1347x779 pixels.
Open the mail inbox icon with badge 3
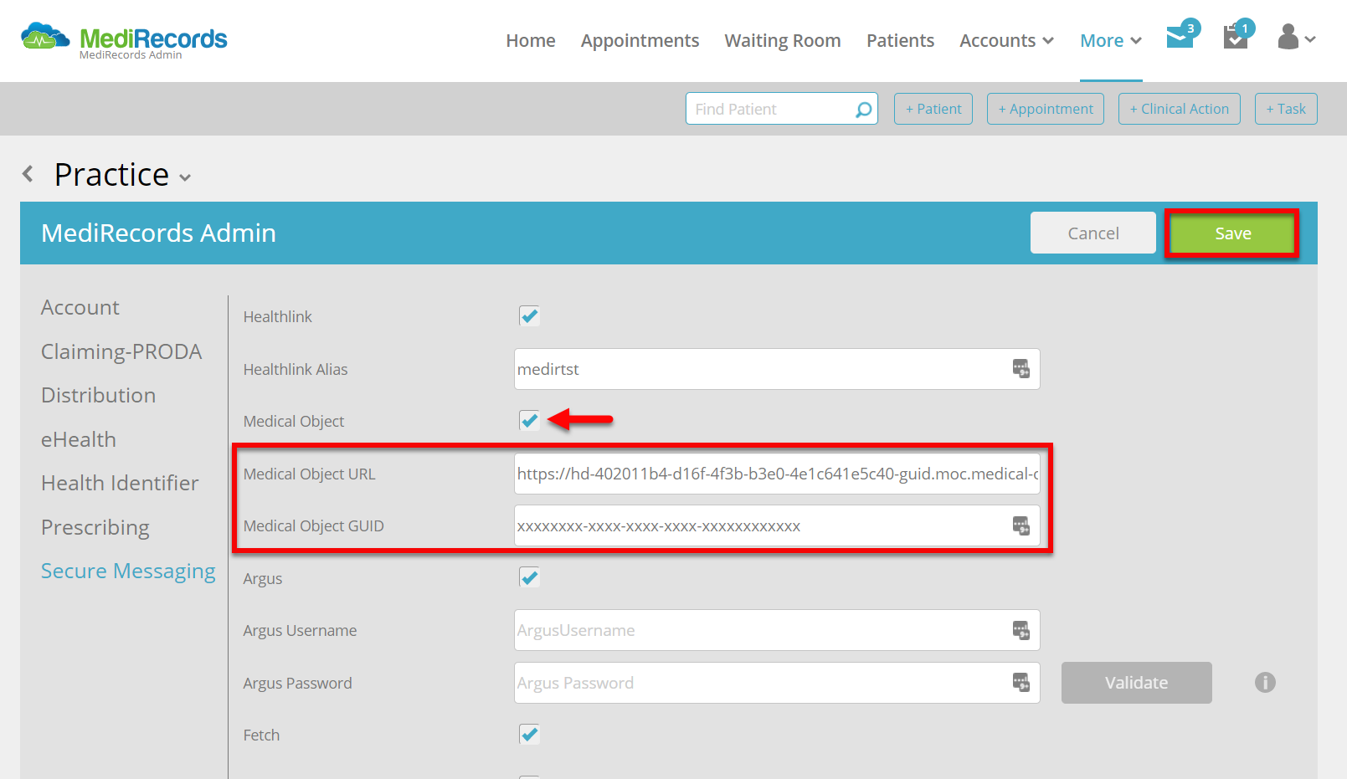tap(1182, 36)
